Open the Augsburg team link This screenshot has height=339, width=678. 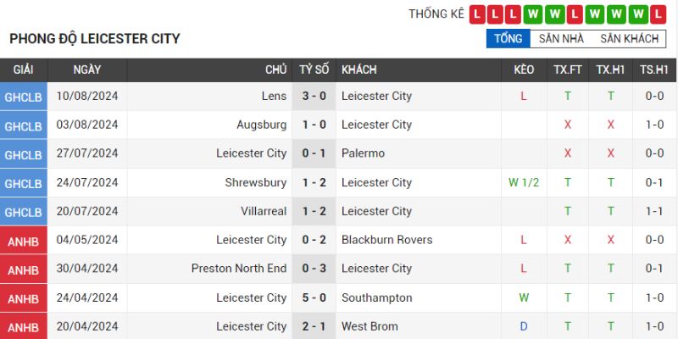click(262, 125)
